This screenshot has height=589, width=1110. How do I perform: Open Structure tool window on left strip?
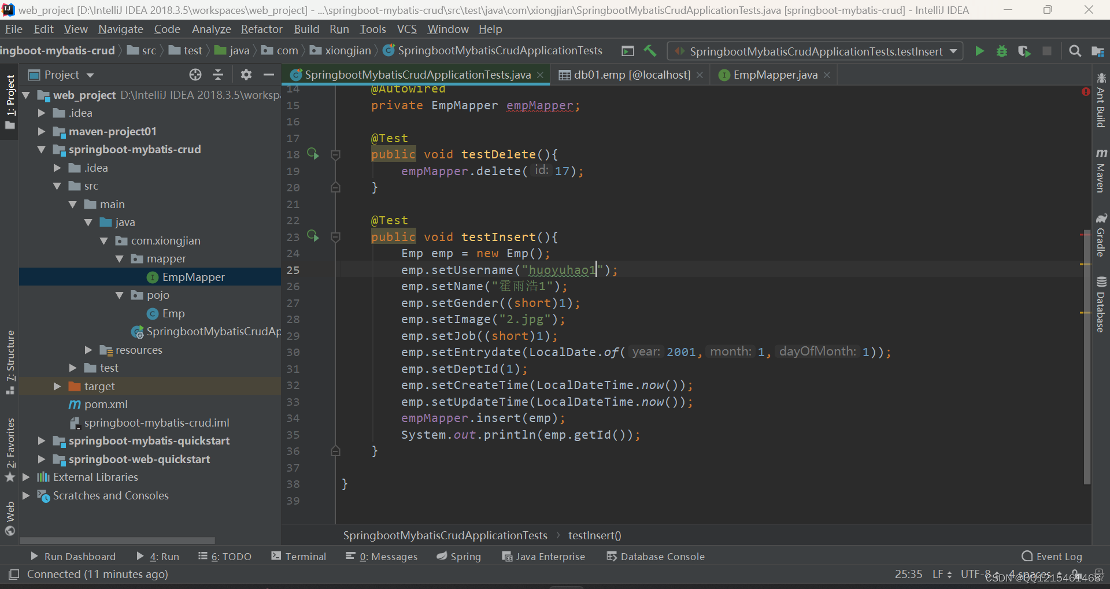click(10, 362)
